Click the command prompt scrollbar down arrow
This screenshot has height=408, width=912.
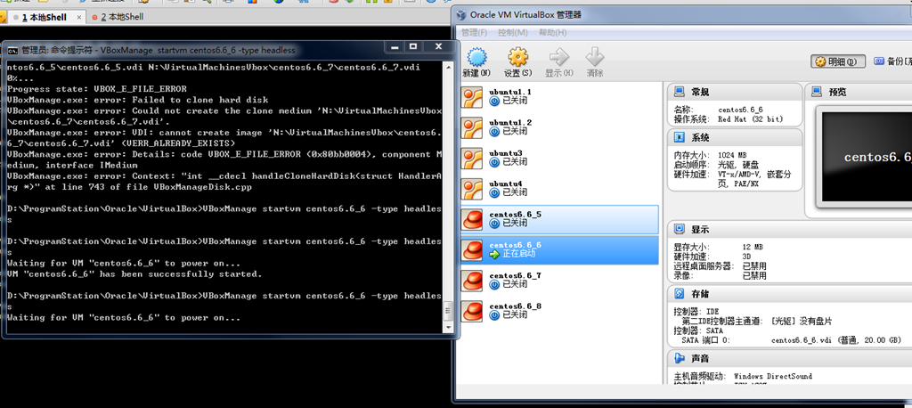click(447, 328)
